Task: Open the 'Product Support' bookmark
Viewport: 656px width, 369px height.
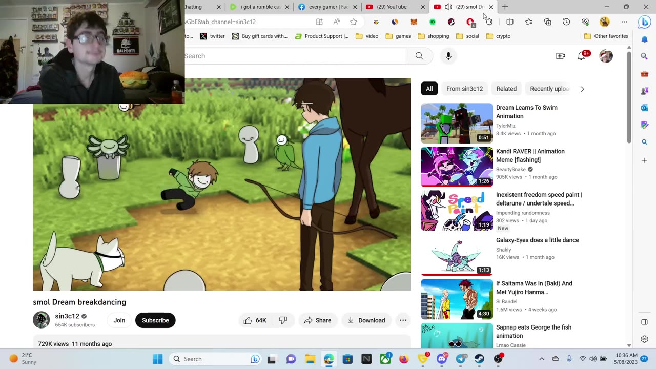Action: [322, 36]
